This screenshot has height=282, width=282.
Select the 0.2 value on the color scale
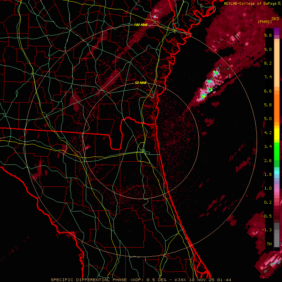[268, 202]
